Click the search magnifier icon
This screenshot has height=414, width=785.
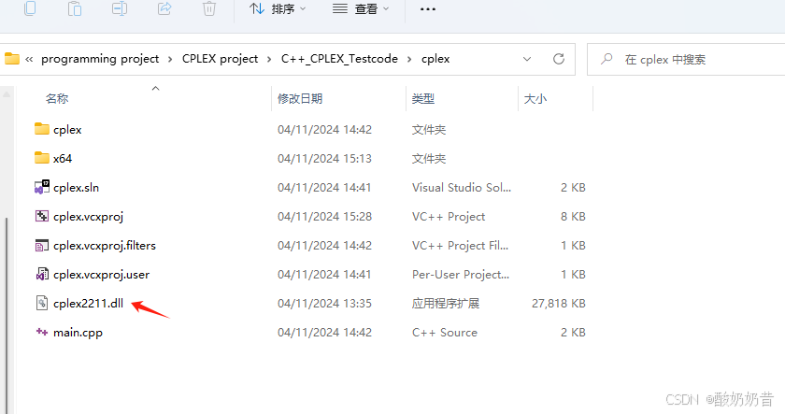click(607, 59)
